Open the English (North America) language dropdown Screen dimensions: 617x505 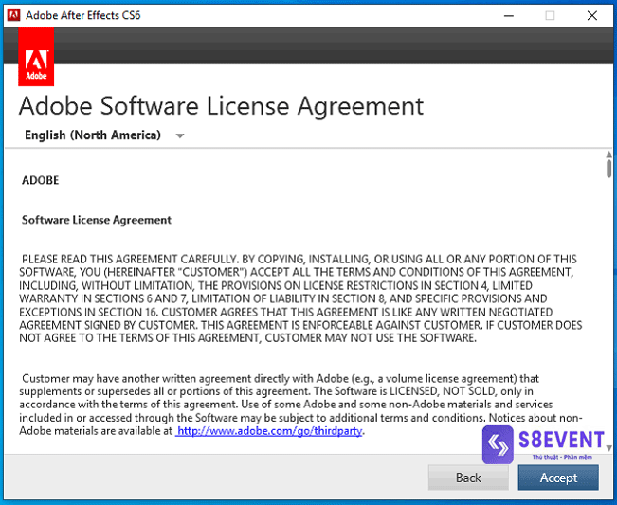tap(104, 135)
